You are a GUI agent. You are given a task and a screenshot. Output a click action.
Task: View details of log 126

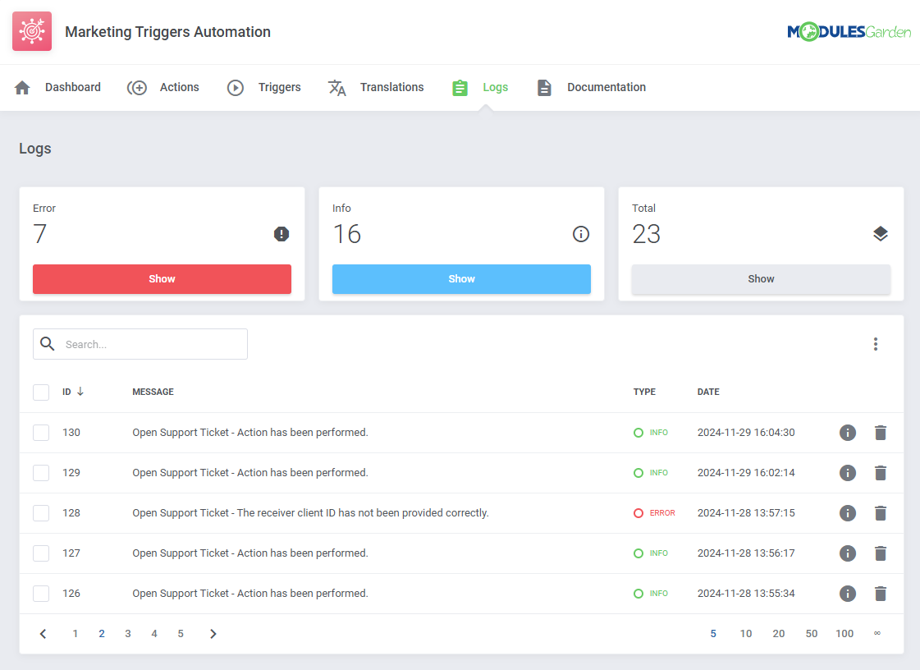point(847,594)
